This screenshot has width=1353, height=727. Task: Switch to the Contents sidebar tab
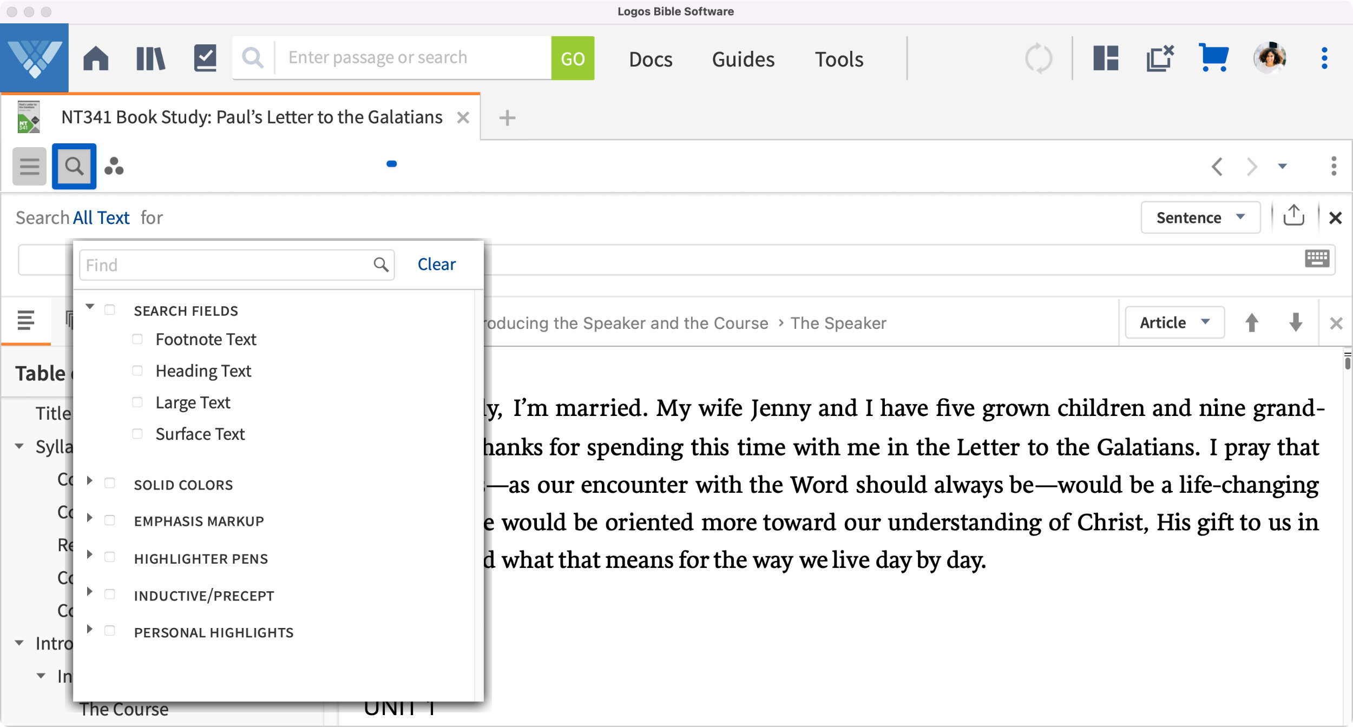pyautogui.click(x=25, y=320)
